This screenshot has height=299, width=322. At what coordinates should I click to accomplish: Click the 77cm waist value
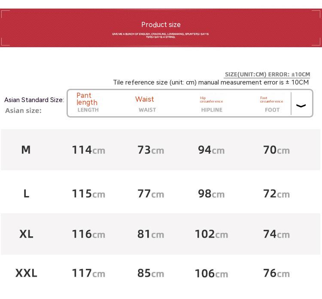click(151, 193)
